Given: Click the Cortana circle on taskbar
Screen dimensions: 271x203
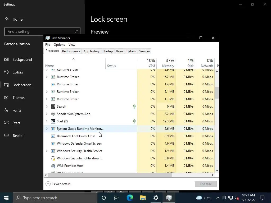Looking at the screenshot, I should tap(104, 198).
